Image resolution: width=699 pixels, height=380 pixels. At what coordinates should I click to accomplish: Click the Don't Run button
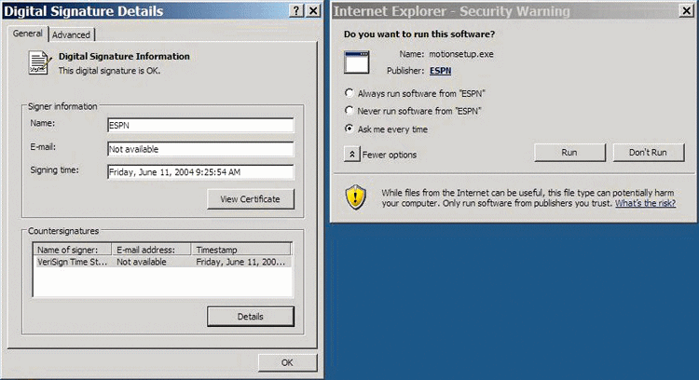(x=648, y=153)
